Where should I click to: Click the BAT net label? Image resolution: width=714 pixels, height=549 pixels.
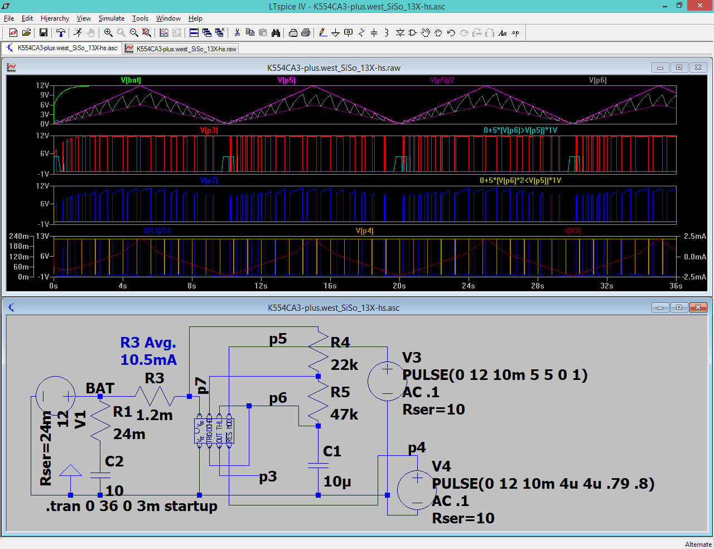tap(100, 388)
